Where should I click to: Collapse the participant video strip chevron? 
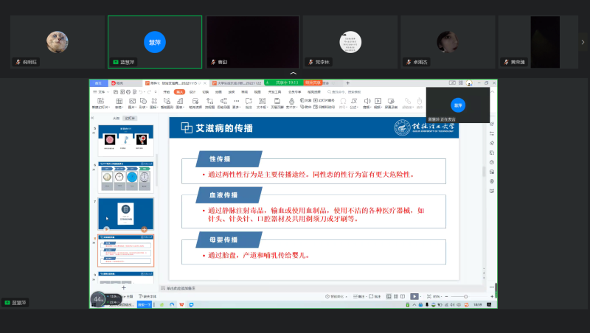tap(294, 74)
